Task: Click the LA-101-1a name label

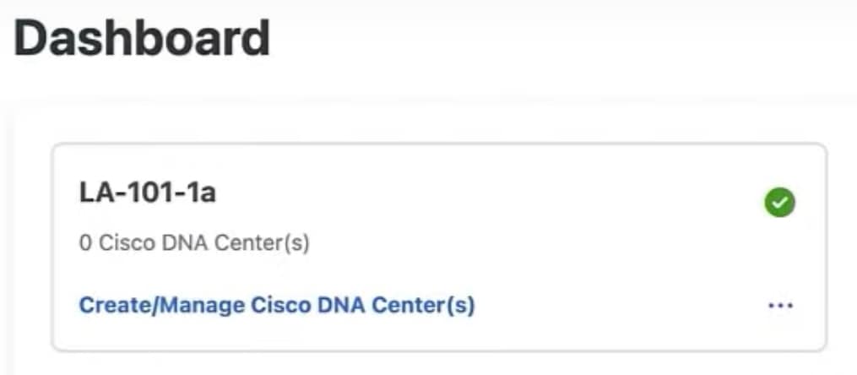Action: pyautogui.click(x=148, y=193)
